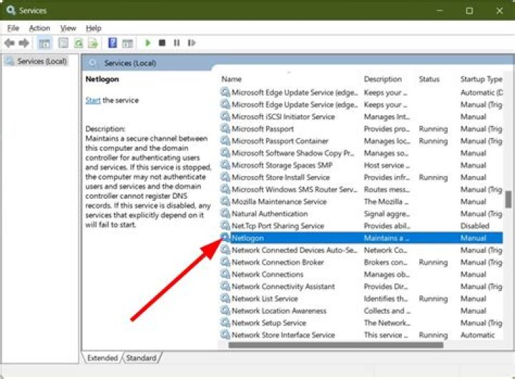
Task: Click the Export List toolbar icon
Action: tap(93, 43)
